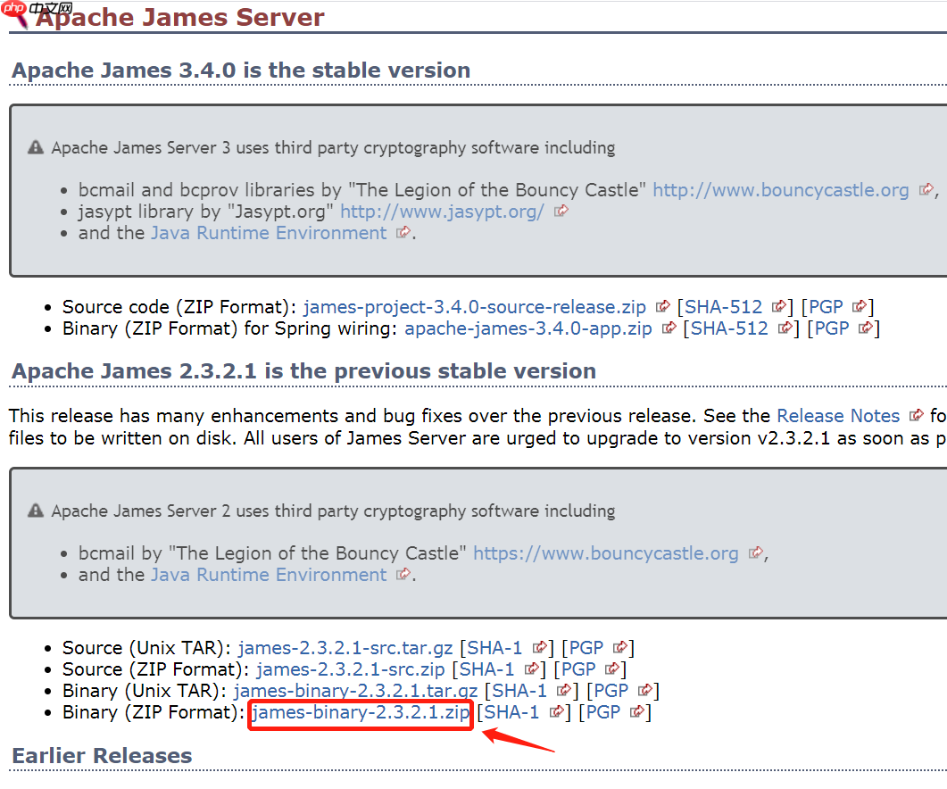The height and width of the screenshot is (789, 947).
Task: Click warning triangle icon in James 2 notice box
Action: (x=35, y=511)
